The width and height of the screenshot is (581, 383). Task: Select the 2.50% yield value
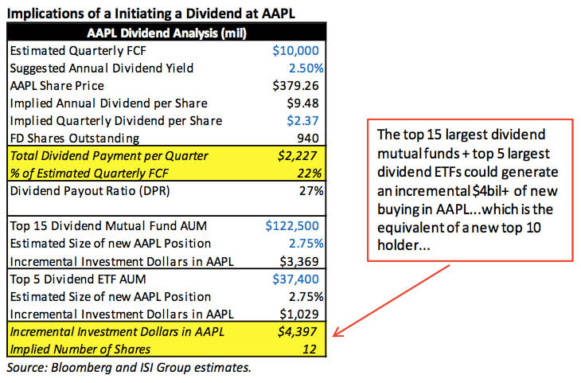pos(306,68)
